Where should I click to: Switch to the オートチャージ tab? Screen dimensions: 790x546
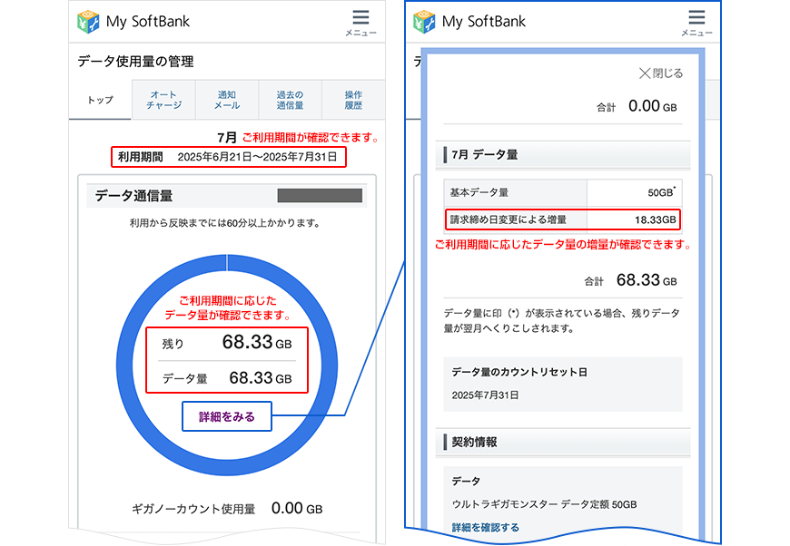point(163,100)
